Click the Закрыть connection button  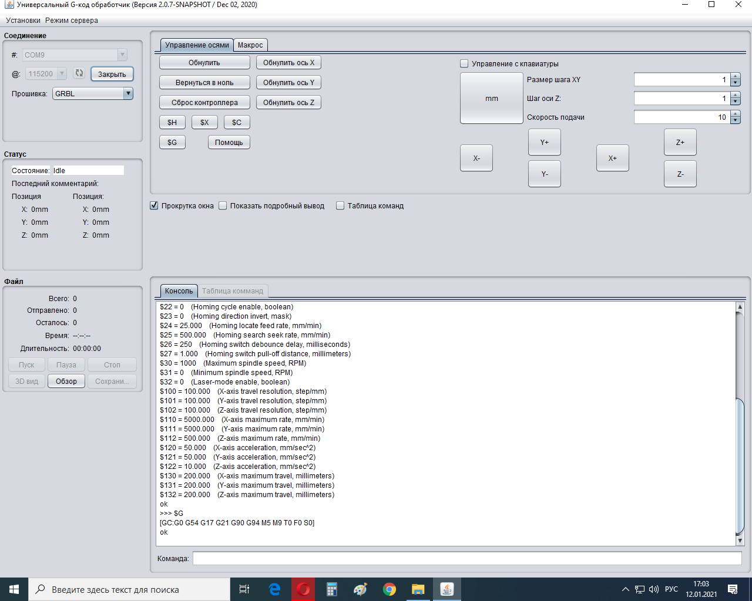(112, 74)
